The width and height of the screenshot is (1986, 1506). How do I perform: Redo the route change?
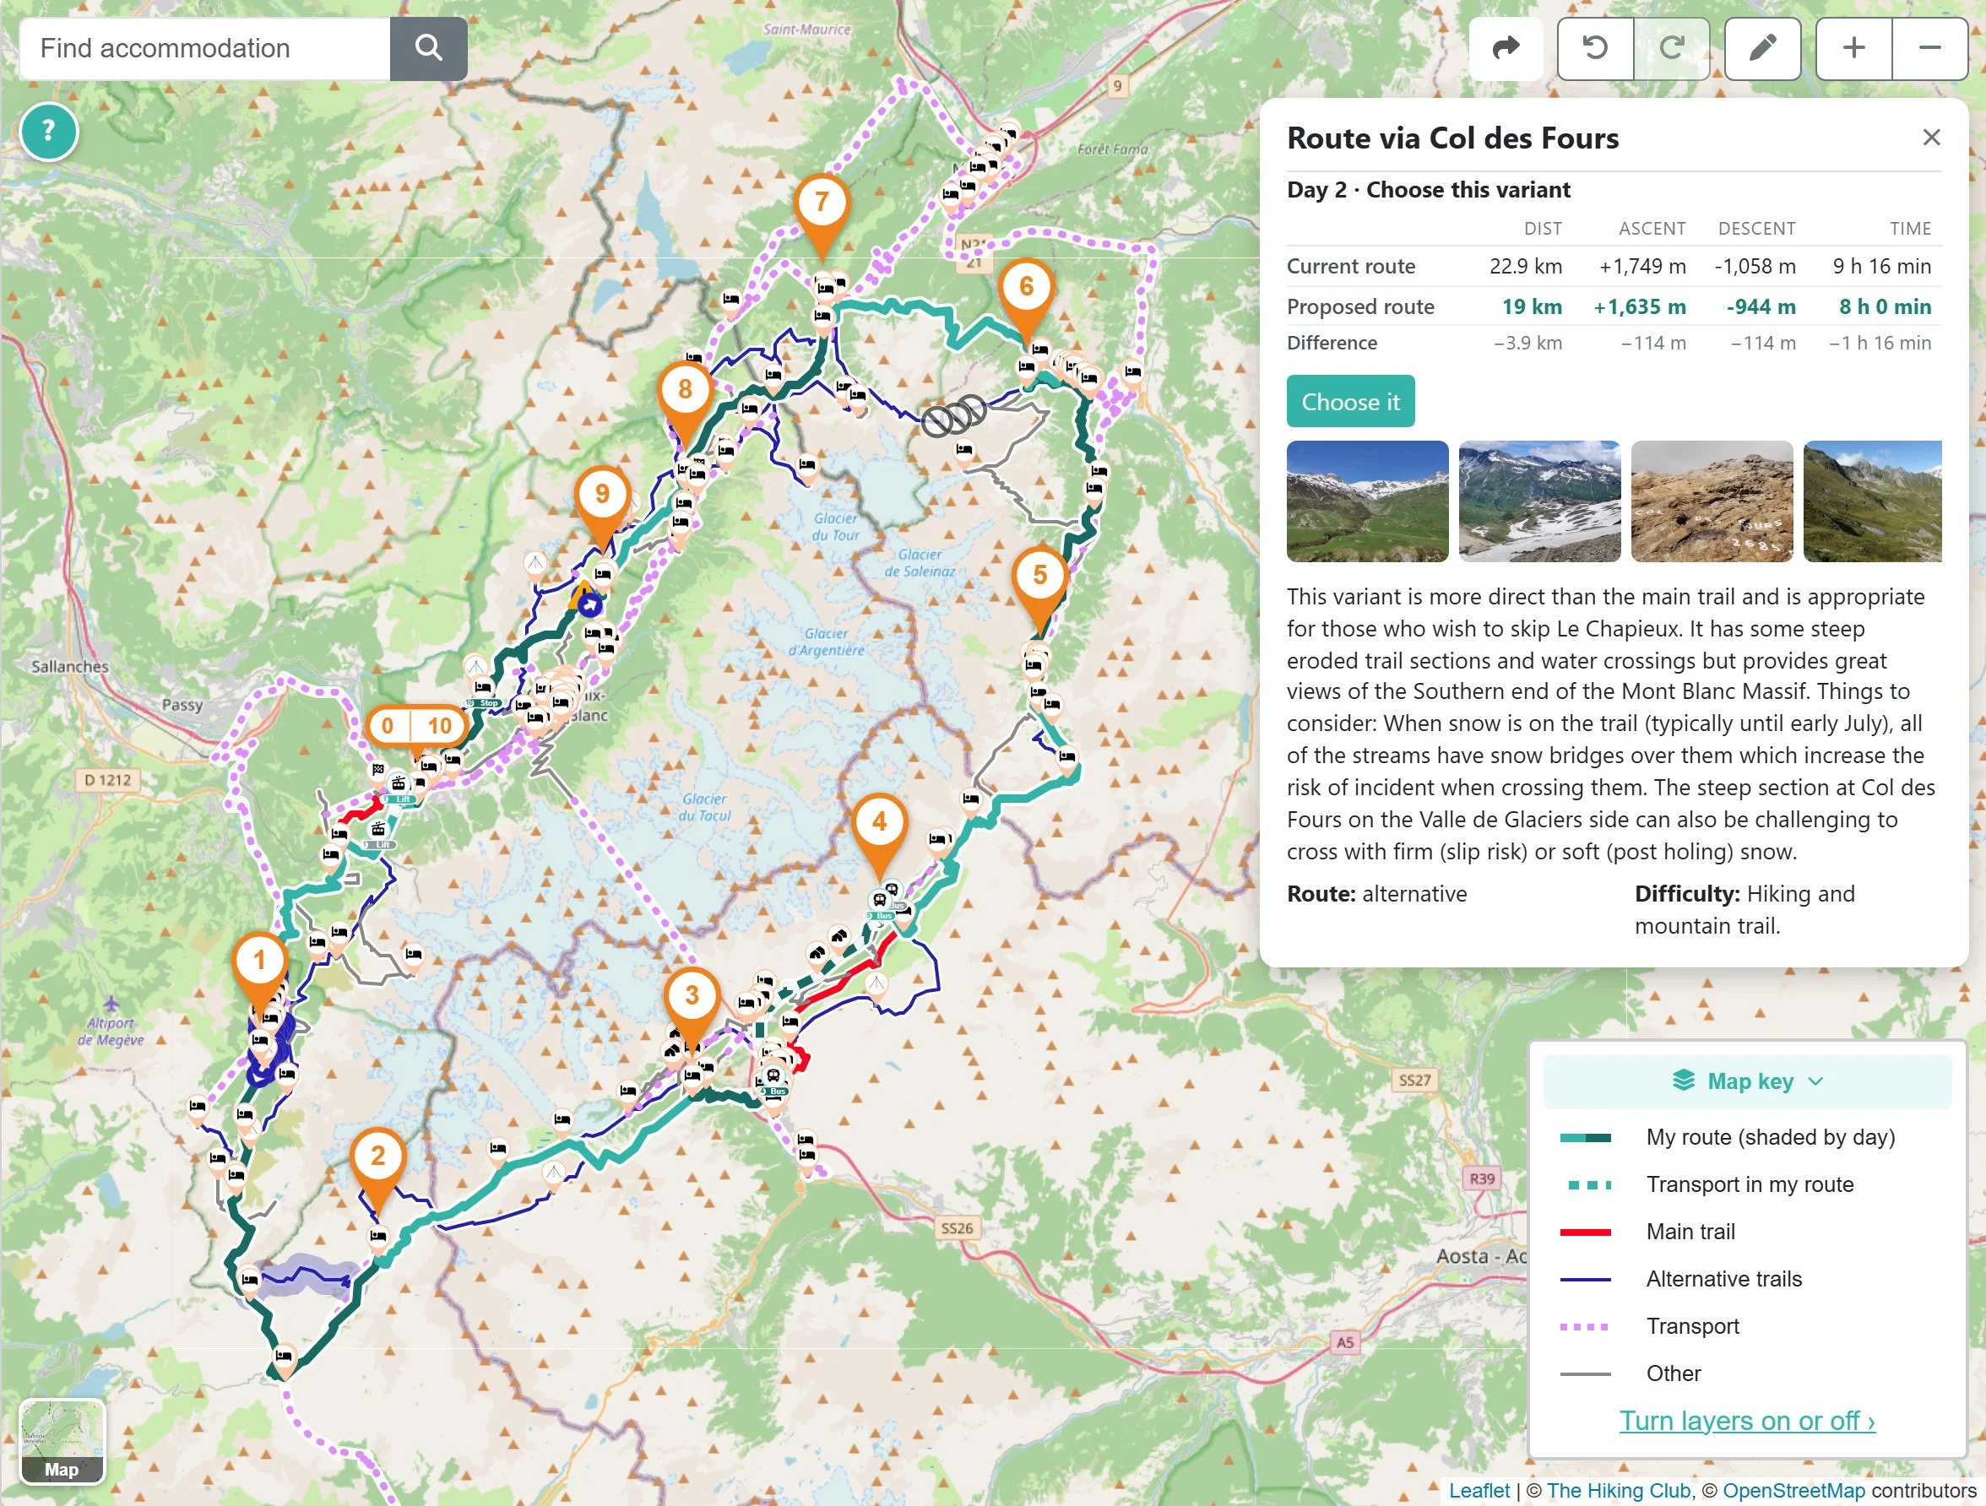(x=1671, y=47)
